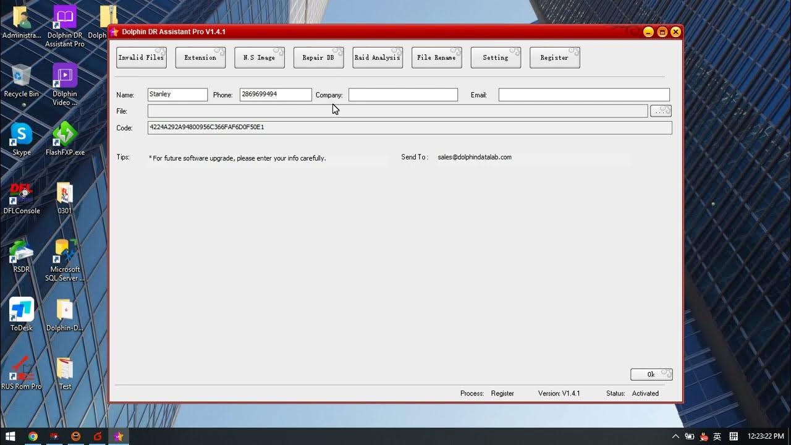Launch RUS Rom Pro shortcut

(x=22, y=373)
